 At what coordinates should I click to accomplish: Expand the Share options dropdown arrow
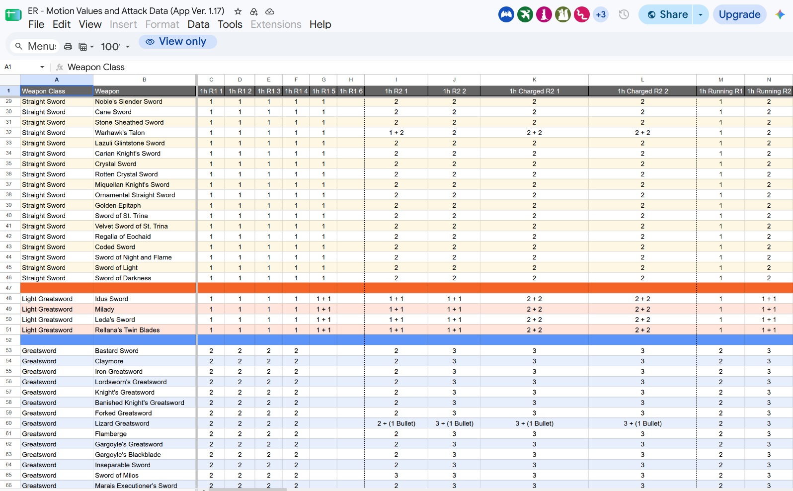coord(701,14)
